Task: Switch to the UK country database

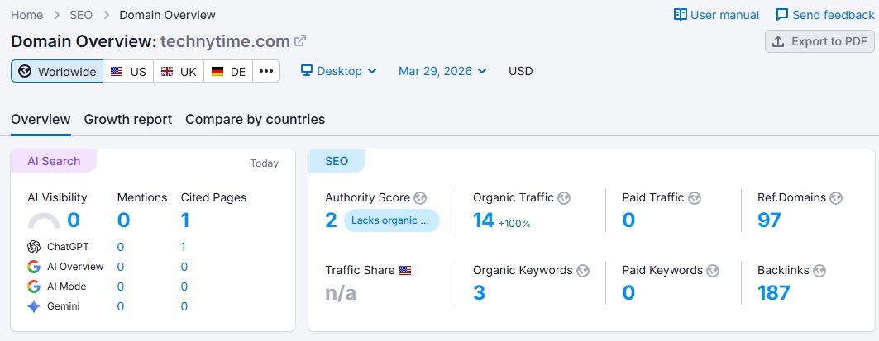Action: [179, 72]
